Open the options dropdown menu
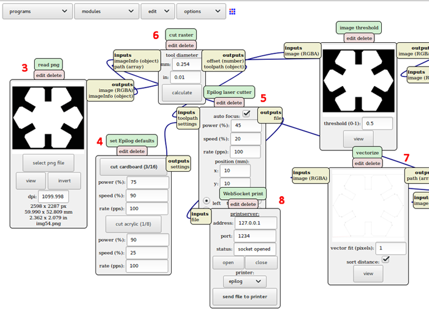 point(201,12)
